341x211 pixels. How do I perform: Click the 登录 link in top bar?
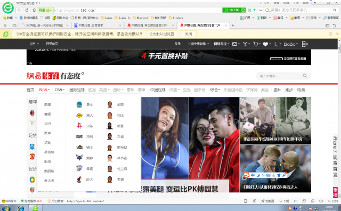[177, 44]
